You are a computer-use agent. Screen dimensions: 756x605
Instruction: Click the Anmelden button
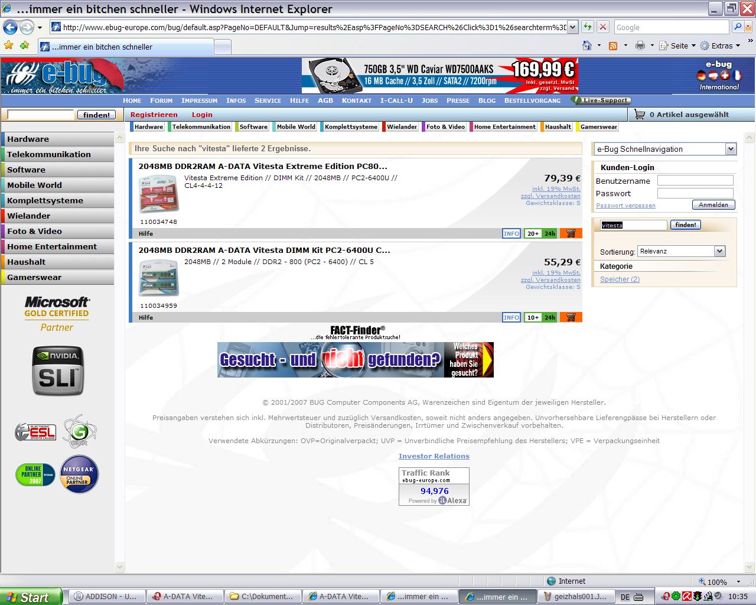click(x=713, y=205)
